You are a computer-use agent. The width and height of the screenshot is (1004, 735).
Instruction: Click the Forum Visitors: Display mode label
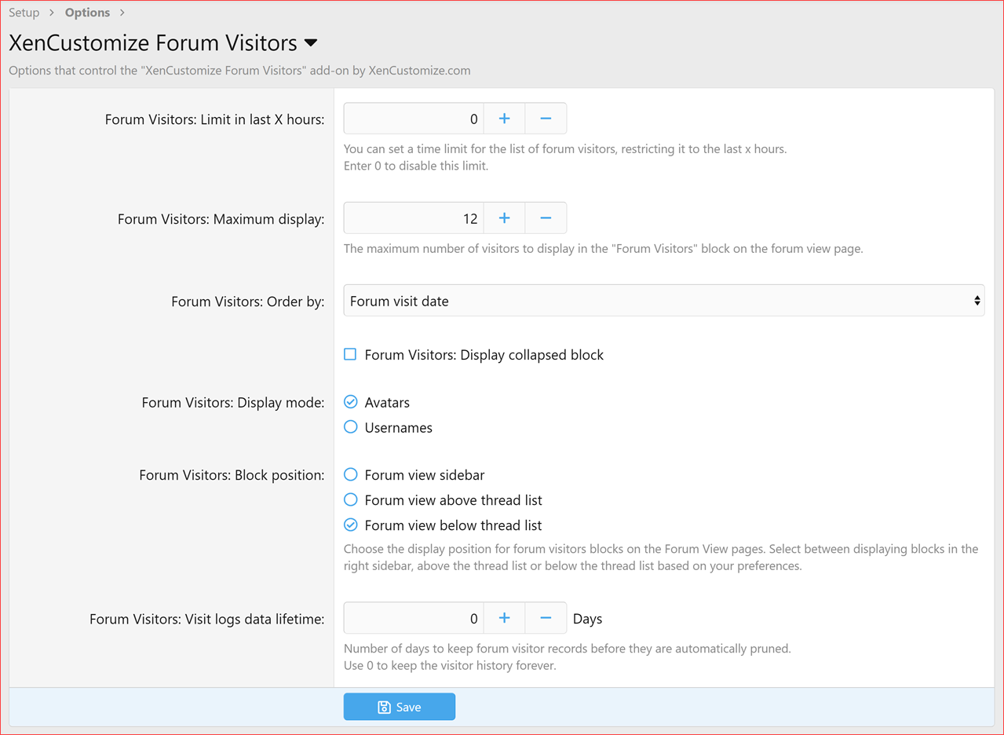pyautogui.click(x=233, y=403)
